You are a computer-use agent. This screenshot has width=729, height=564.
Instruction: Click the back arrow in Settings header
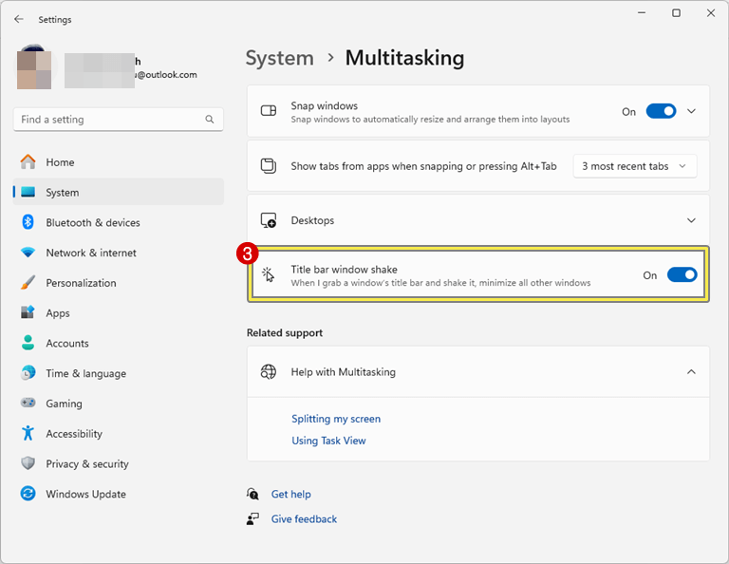pos(19,19)
